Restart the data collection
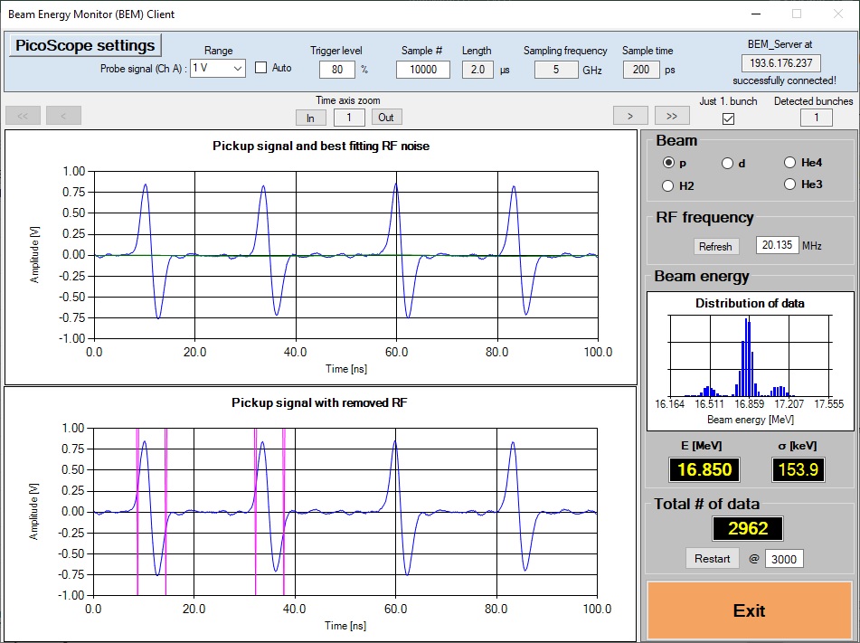Image resolution: width=860 pixels, height=643 pixels. pyautogui.click(x=712, y=558)
